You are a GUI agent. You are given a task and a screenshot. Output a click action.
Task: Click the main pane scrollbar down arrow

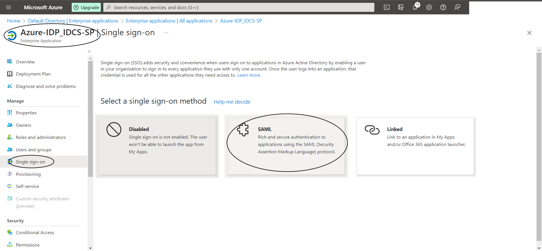(x=539, y=248)
